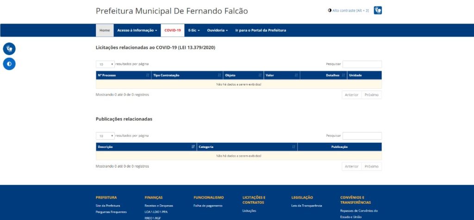Open results per page dropdown for Publicações
The width and height of the screenshot is (474, 220).
[105, 136]
